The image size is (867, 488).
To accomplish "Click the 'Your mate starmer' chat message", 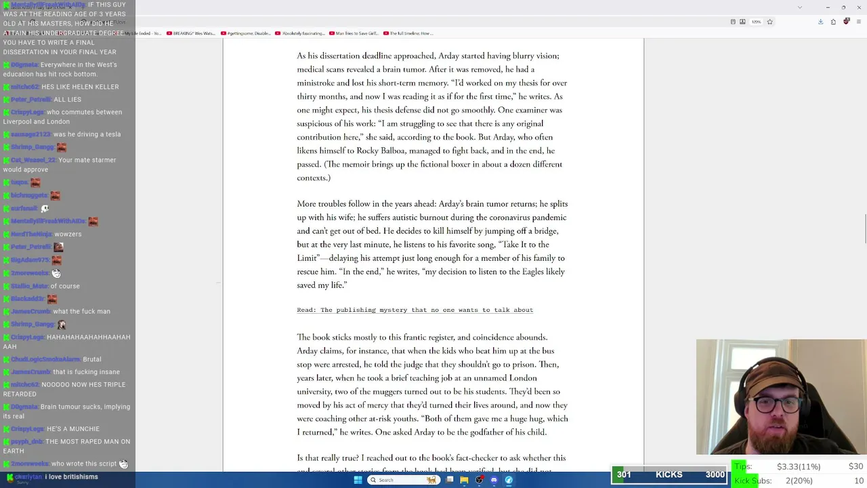I will click(x=60, y=165).
